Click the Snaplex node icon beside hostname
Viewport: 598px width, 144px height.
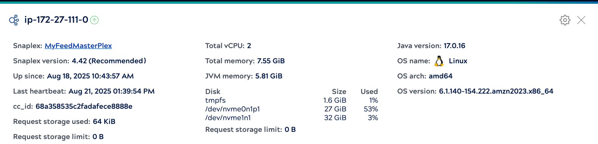point(14,20)
